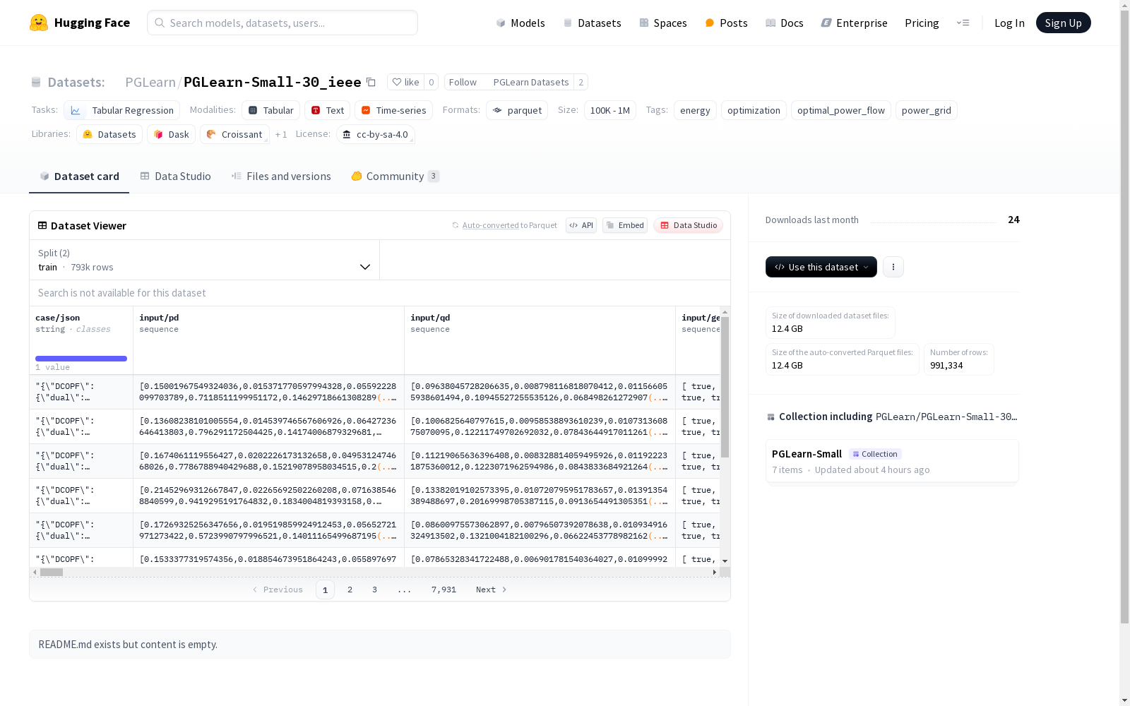1130x706 pixels.
Task: Open the Enterprise page
Action: tap(854, 23)
